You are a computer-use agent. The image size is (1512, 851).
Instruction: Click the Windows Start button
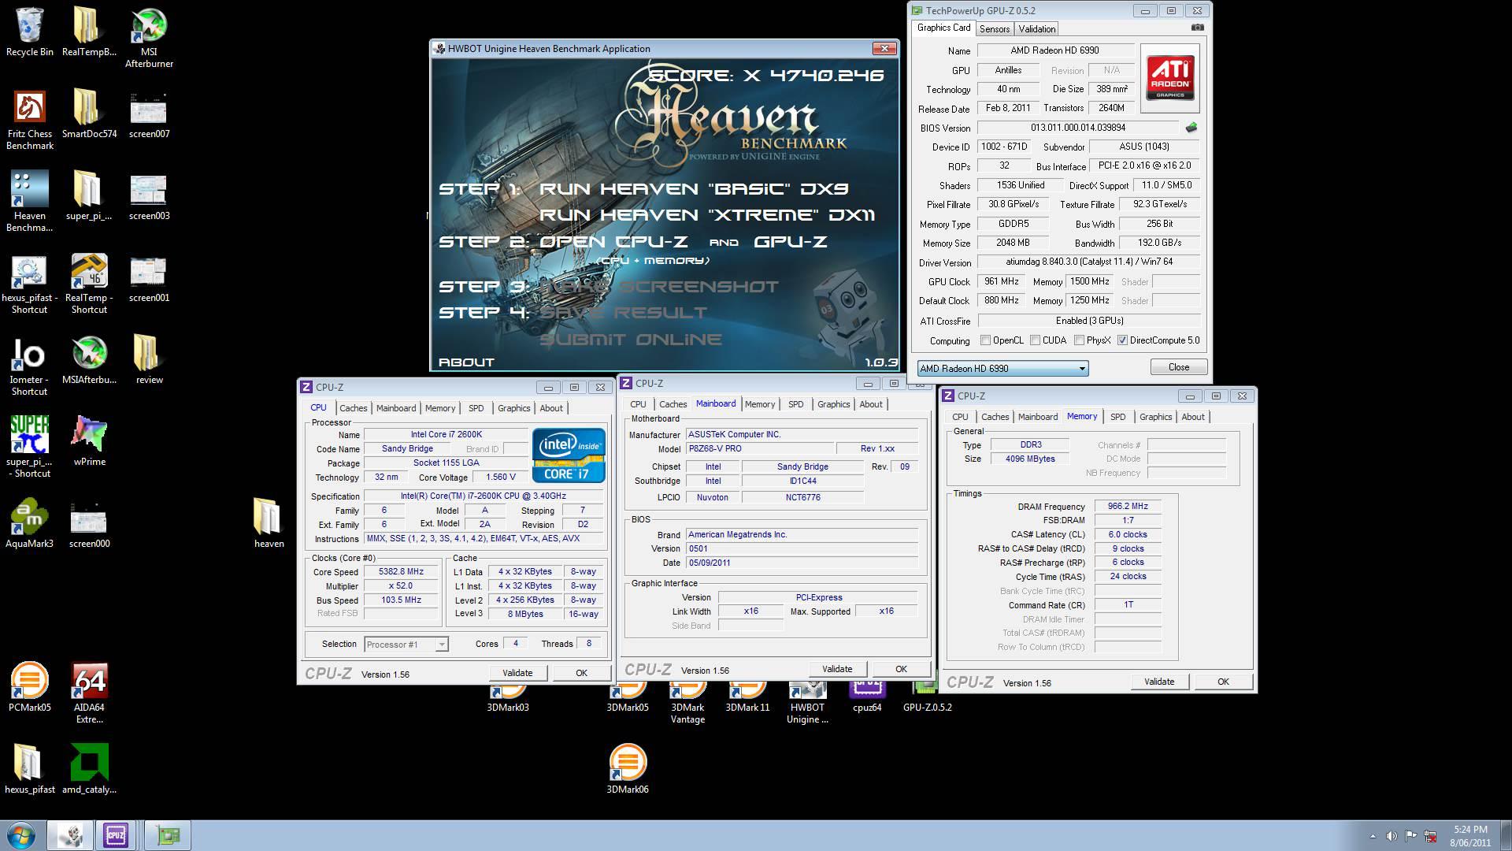click(x=20, y=835)
